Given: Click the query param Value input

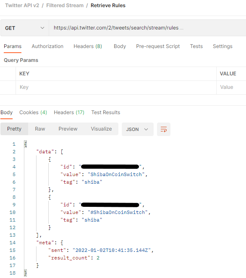Looking at the screenshot, I should click(x=231, y=87).
